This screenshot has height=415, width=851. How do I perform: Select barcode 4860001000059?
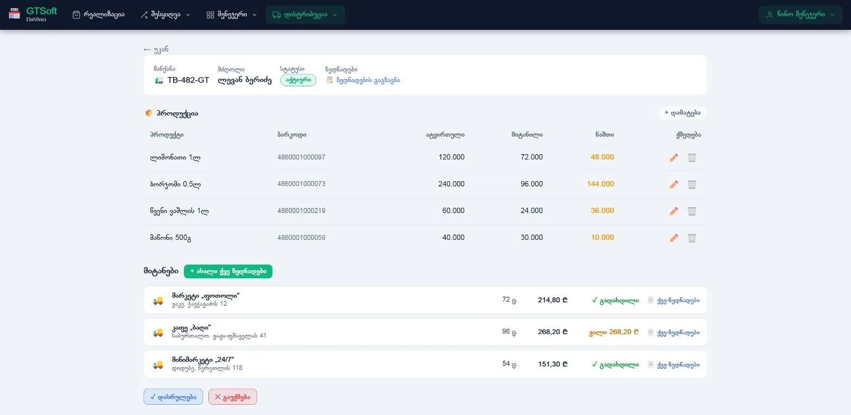301,238
